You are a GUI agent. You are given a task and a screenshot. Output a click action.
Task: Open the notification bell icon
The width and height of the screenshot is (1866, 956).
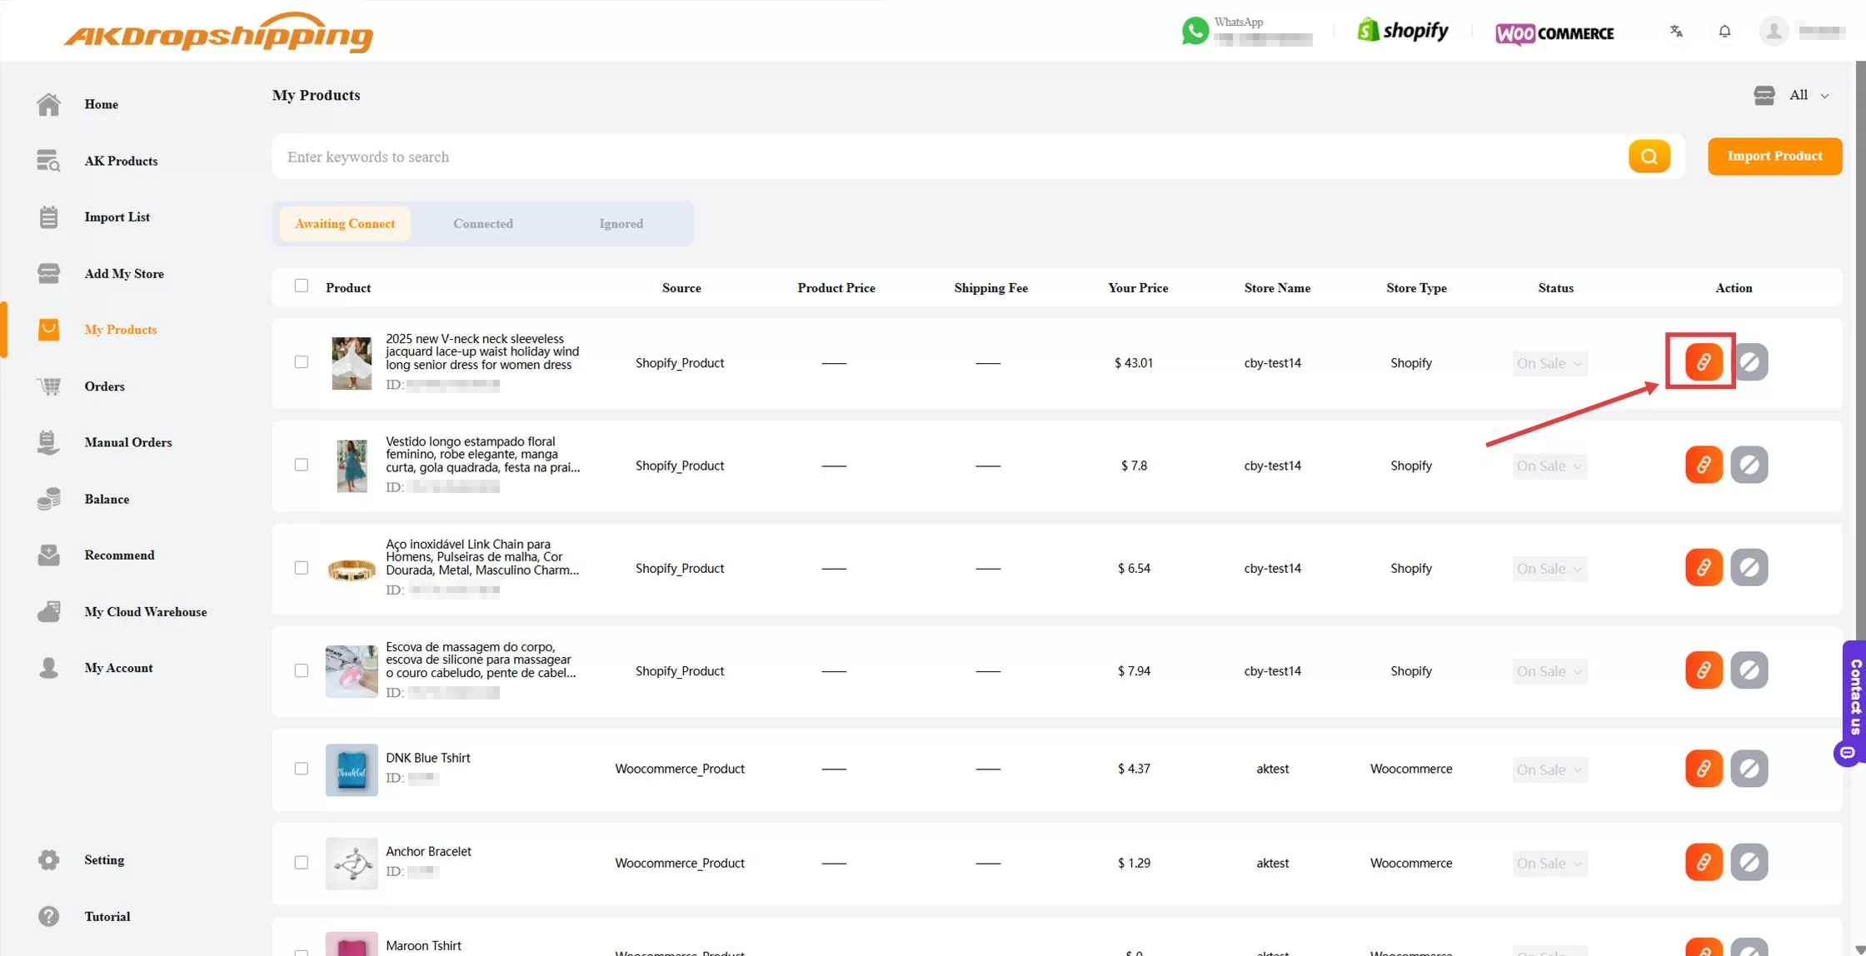[1724, 31]
